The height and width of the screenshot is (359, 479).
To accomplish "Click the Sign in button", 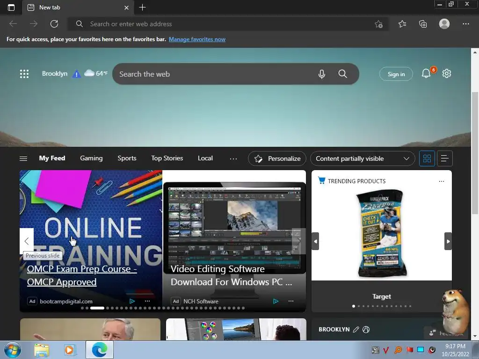I will (396, 74).
